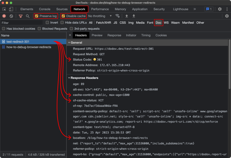
Task: Switch to the Performance tab
Action: point(100,9)
